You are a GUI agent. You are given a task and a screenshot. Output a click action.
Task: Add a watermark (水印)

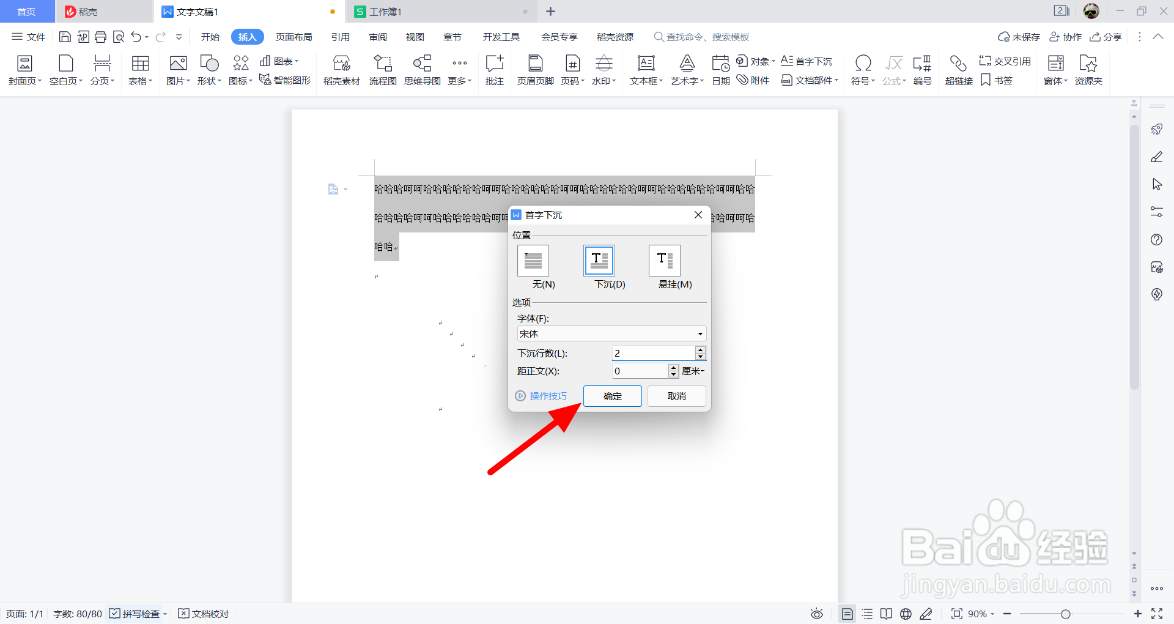coord(604,70)
